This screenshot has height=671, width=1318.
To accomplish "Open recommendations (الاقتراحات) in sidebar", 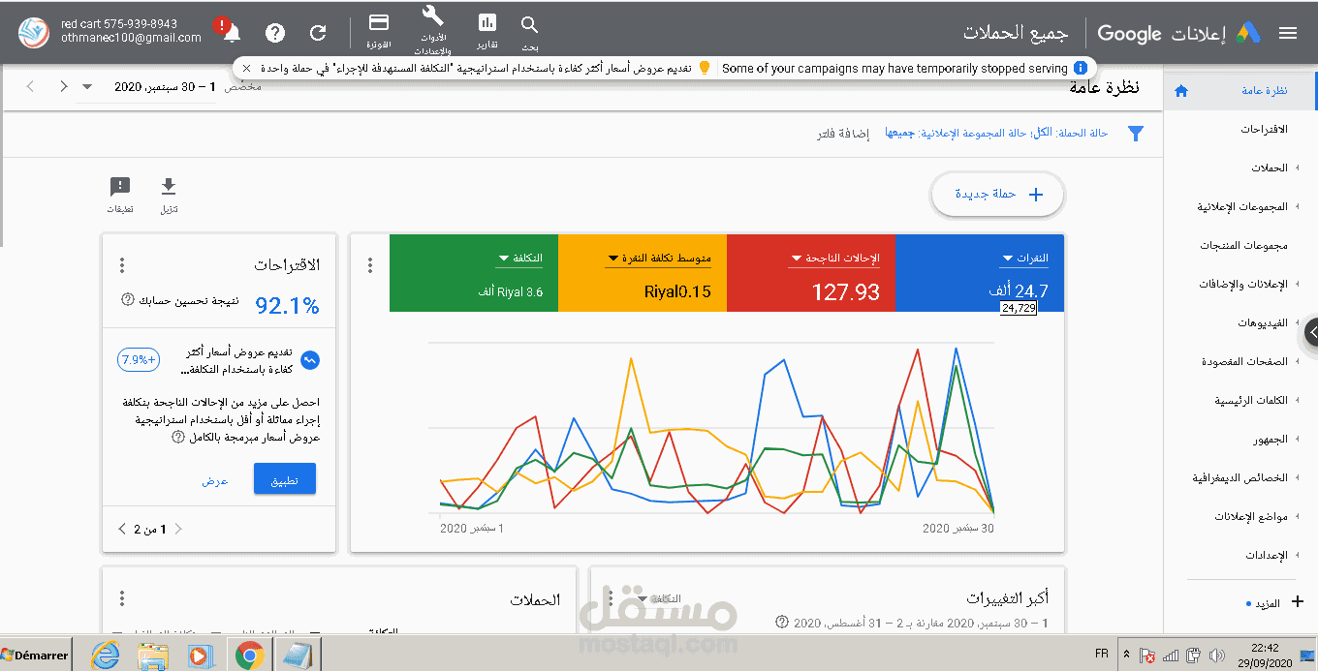I will (x=1264, y=129).
